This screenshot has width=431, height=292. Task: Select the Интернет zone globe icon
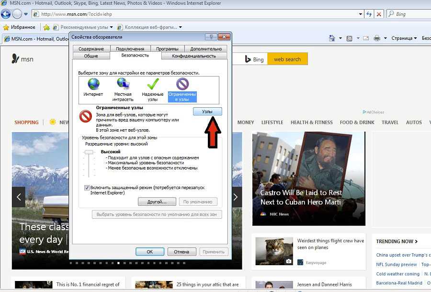click(x=93, y=85)
